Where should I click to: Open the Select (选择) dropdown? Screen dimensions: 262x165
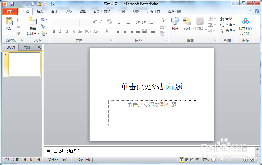pos(228,31)
